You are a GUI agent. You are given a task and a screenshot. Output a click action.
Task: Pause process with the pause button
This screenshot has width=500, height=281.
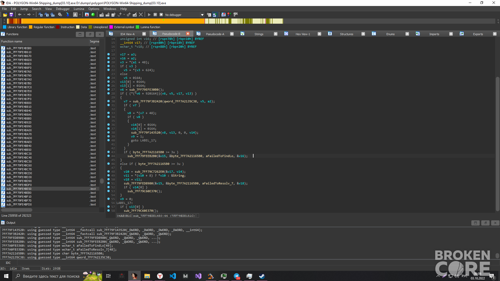(x=155, y=15)
